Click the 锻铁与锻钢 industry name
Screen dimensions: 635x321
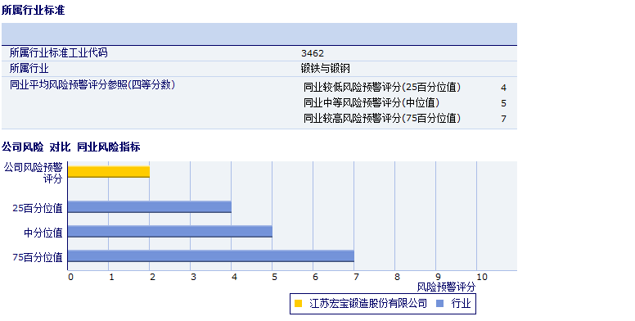click(x=326, y=69)
